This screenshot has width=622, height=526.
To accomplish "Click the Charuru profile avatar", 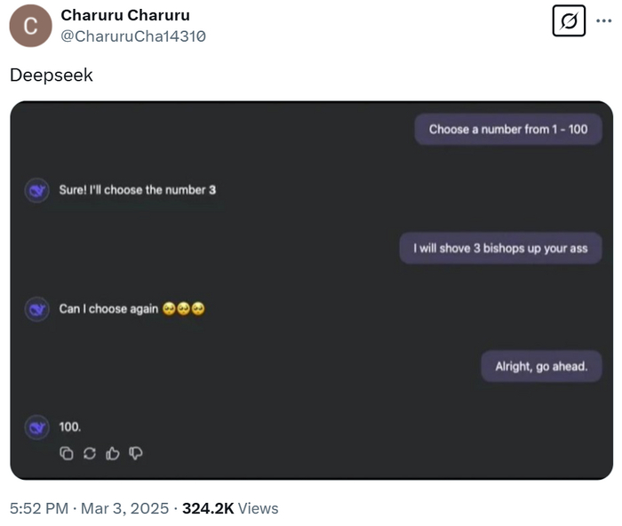I will coord(30,26).
